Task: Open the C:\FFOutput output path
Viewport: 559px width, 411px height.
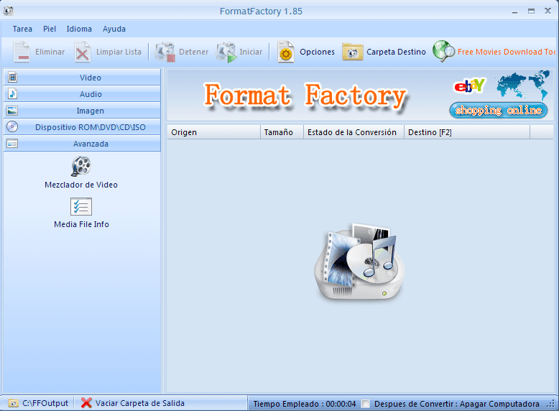Action: coord(45,403)
